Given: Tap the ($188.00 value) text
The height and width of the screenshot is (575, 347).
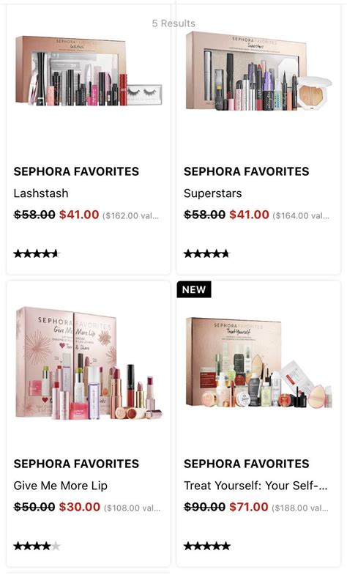Looking at the screenshot, I should [x=300, y=508].
